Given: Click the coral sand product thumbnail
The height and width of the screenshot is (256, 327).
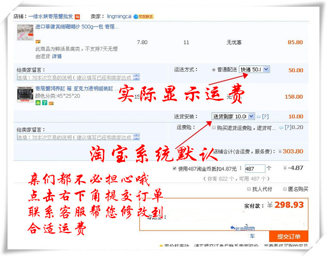Looking at the screenshot, I should coord(25,33).
